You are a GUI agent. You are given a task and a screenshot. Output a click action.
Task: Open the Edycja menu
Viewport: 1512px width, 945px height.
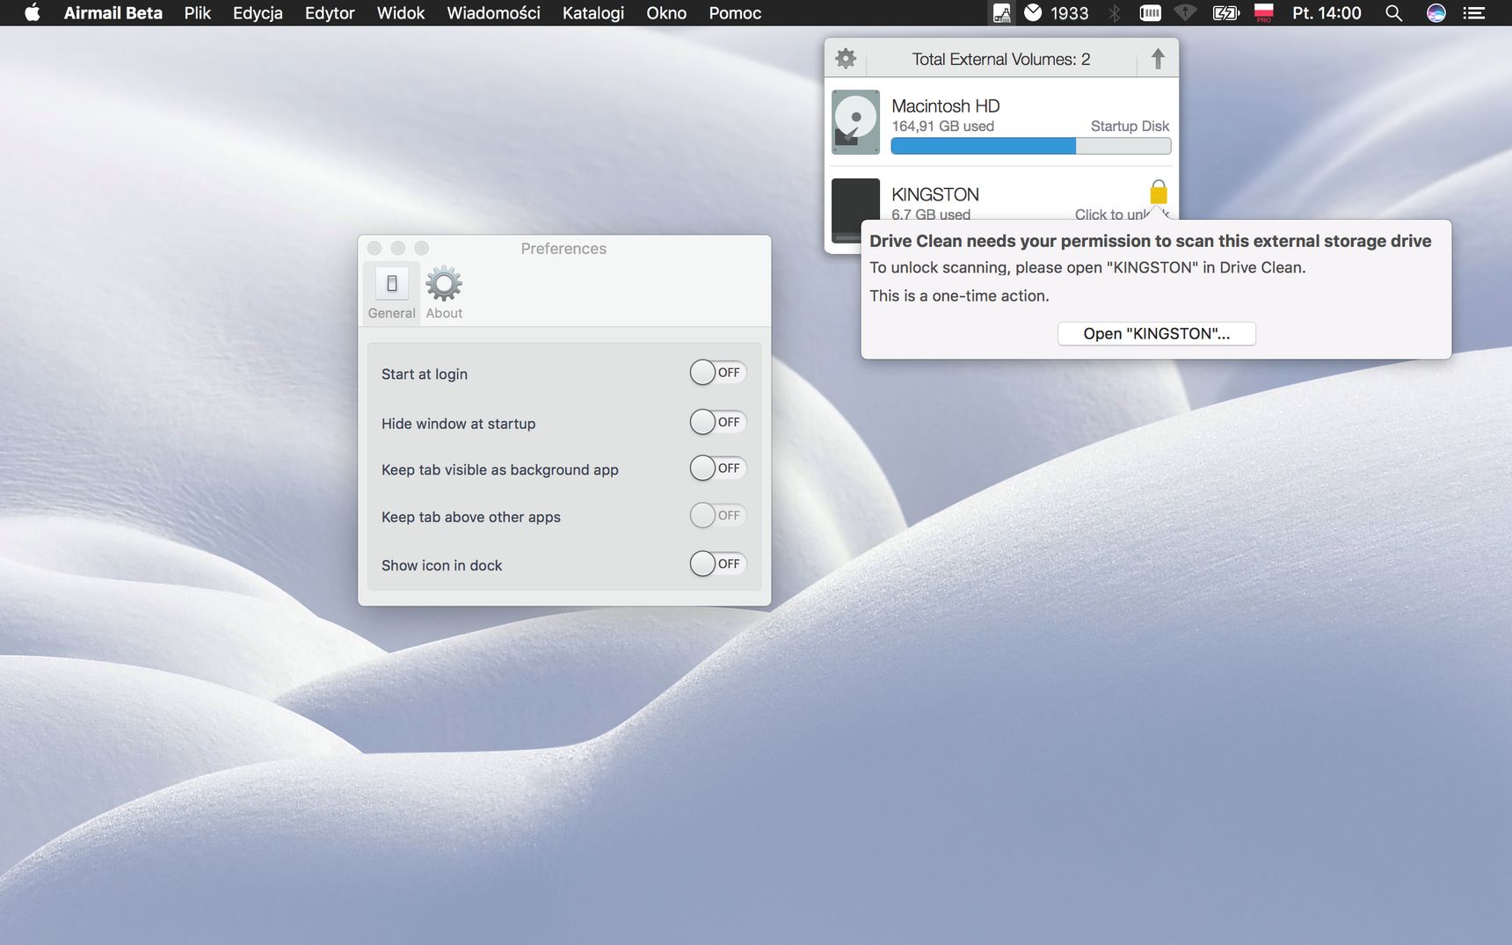(x=258, y=13)
